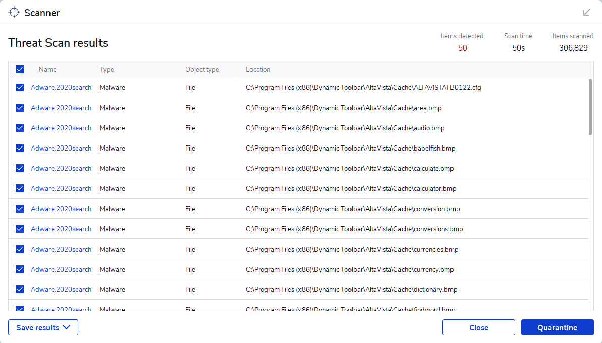Open the Save results dropdown
Image resolution: width=602 pixels, height=343 pixels.
pyautogui.click(x=43, y=327)
